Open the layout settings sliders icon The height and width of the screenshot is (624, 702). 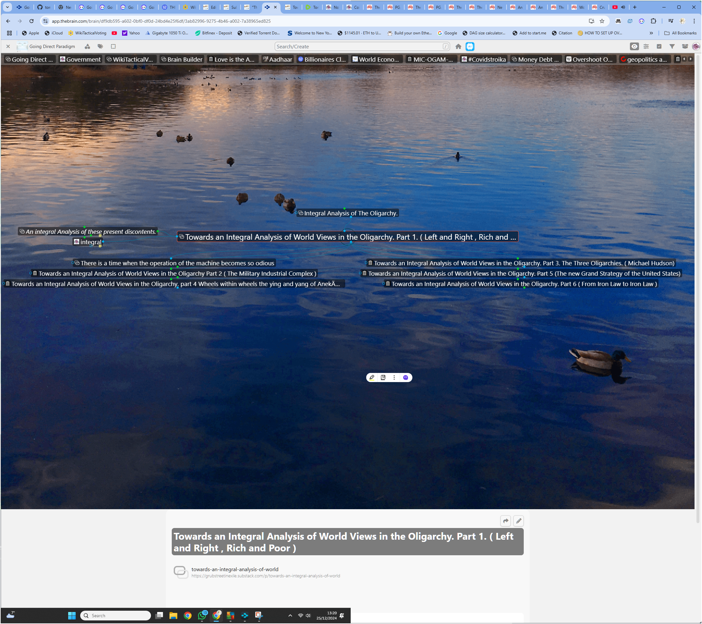click(x=646, y=46)
